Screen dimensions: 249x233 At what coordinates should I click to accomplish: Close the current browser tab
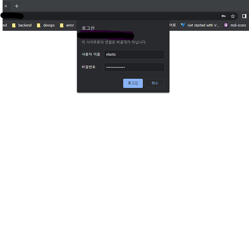point(6,6)
